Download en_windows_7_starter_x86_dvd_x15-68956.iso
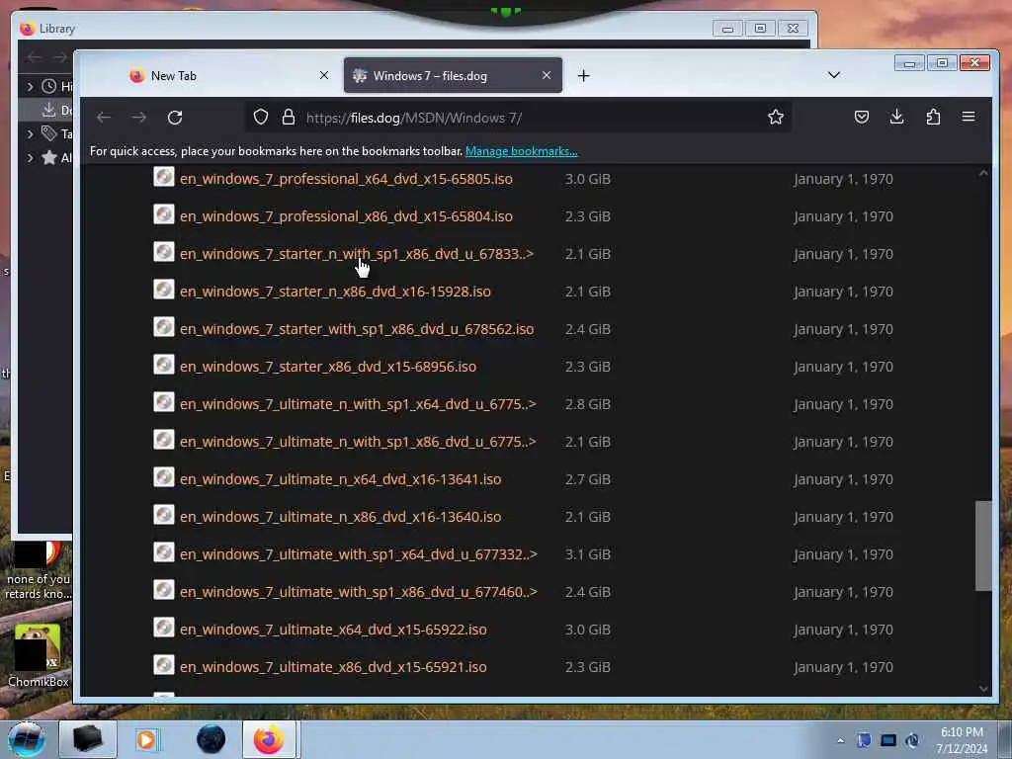Screen dimensions: 1012x759 [328, 366]
